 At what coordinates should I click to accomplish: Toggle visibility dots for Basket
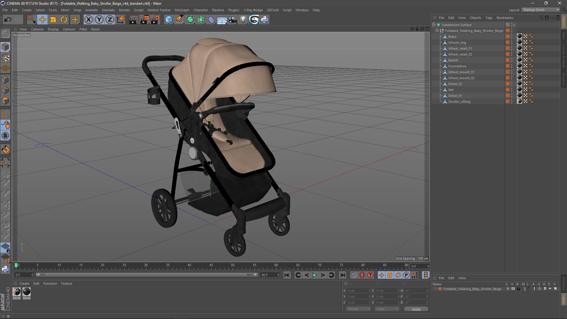coord(512,60)
